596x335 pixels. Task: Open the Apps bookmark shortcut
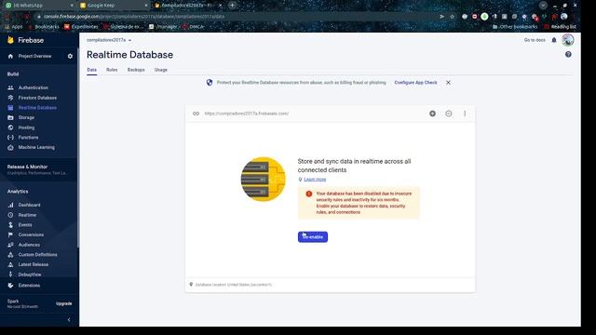pyautogui.click(x=13, y=27)
